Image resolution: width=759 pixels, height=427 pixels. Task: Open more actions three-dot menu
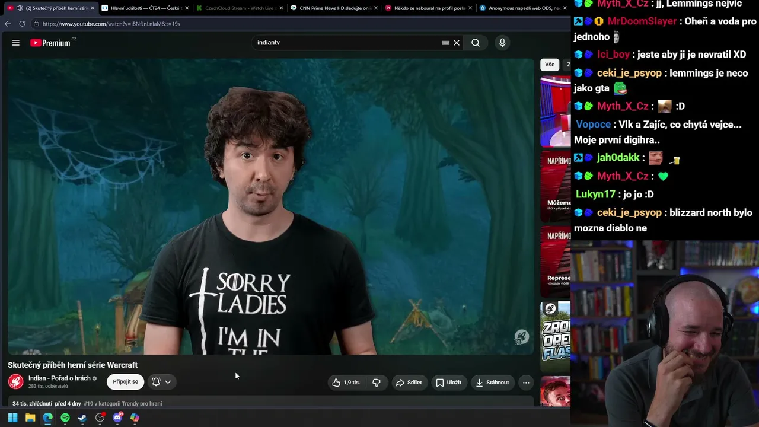tap(525, 383)
